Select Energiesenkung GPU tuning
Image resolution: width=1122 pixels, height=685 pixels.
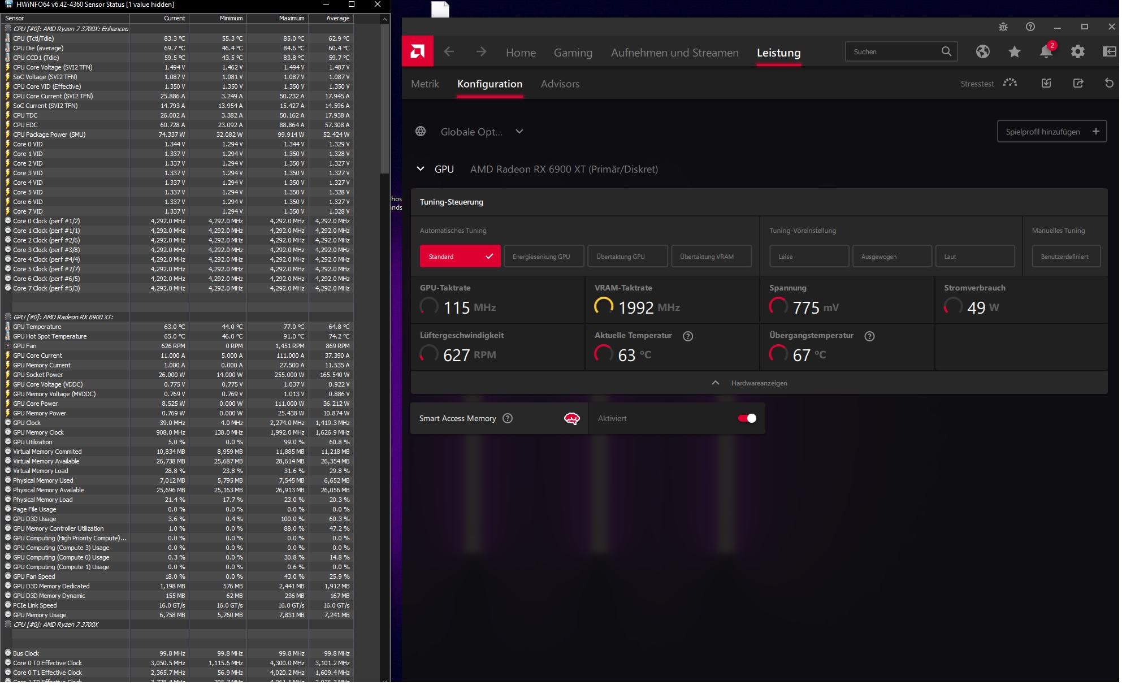pyautogui.click(x=545, y=257)
